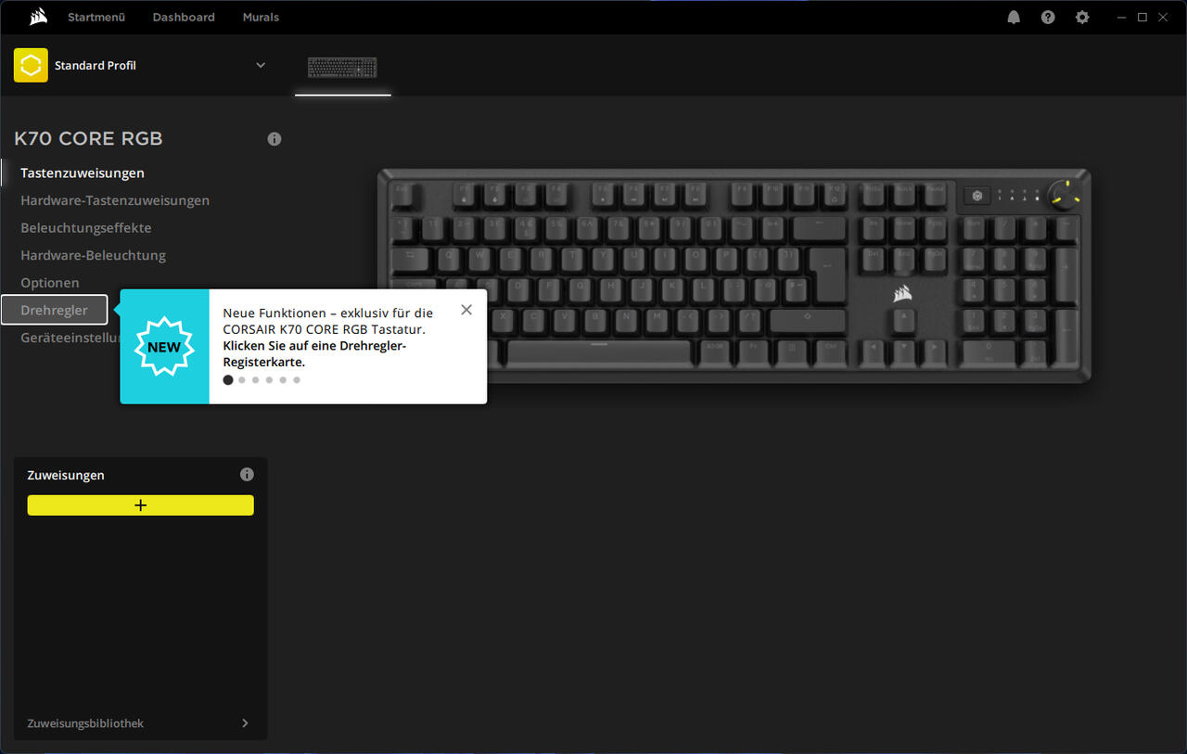Select the Esc key on keyboard image

tap(402, 195)
